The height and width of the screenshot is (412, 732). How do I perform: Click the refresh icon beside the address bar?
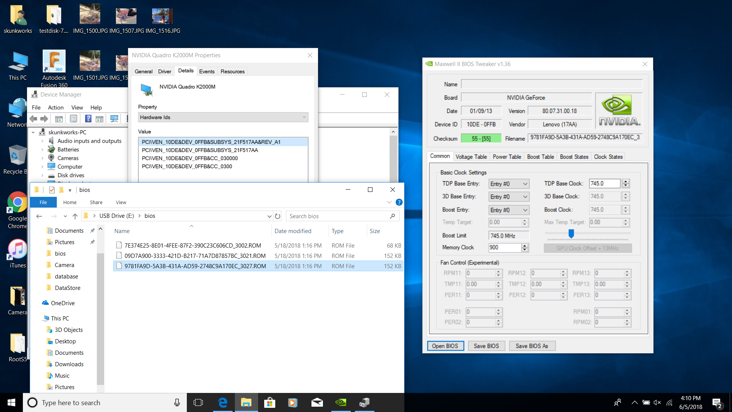(278, 216)
